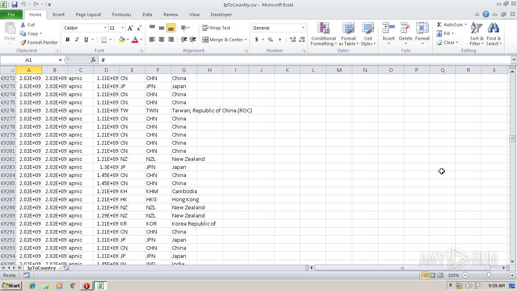Open the General number format dropdown

point(303,28)
